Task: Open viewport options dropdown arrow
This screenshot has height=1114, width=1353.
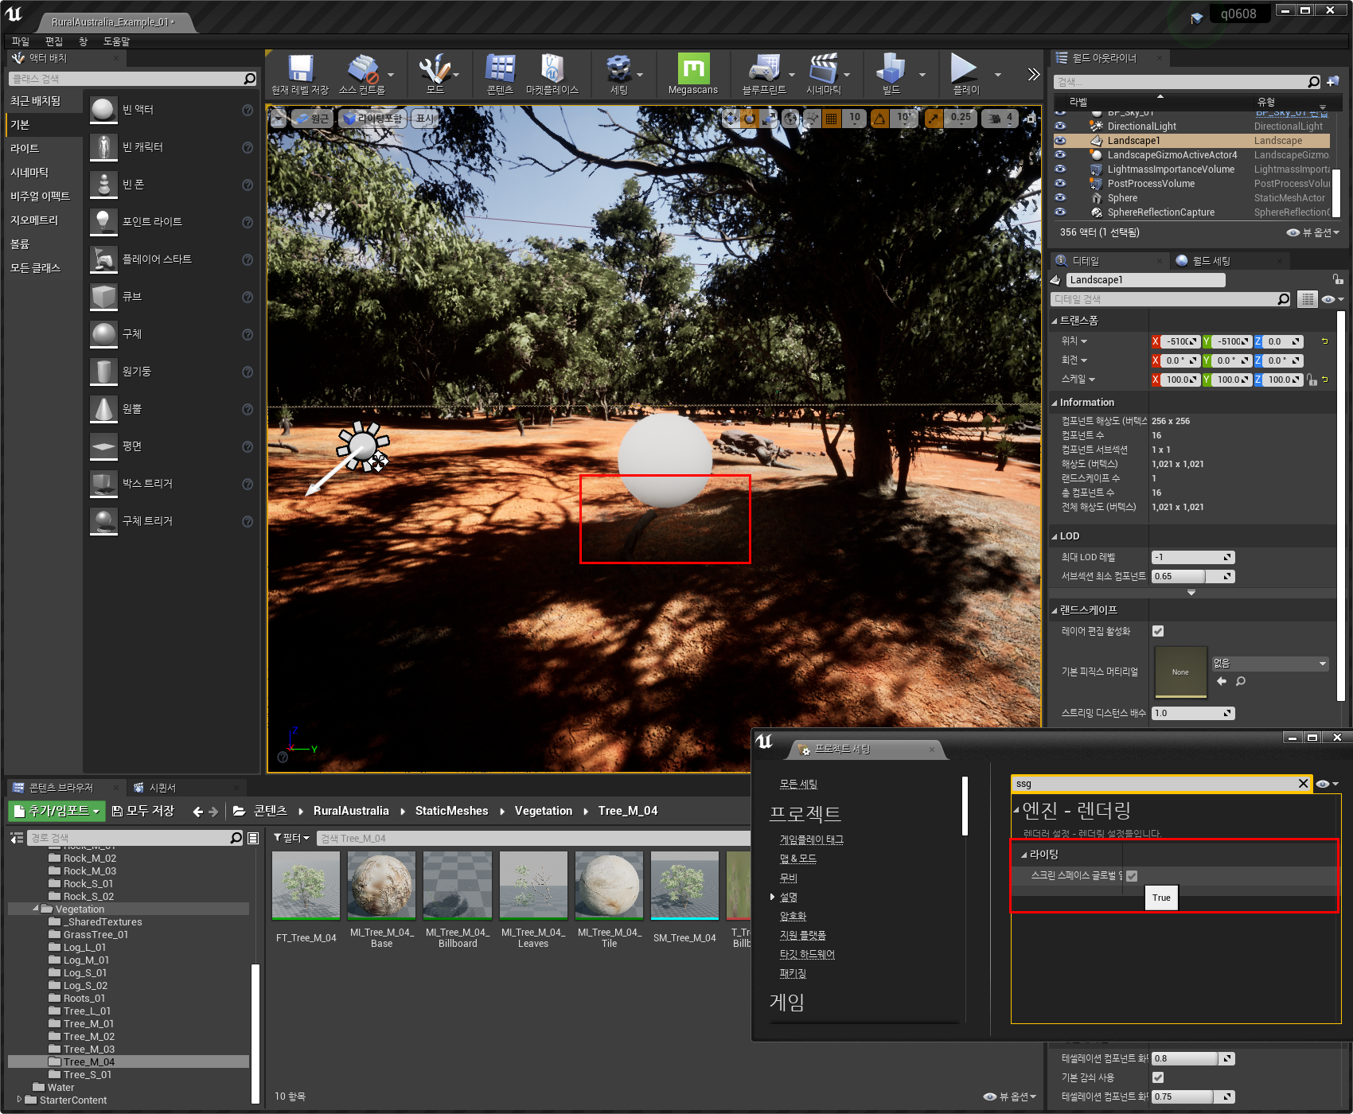Action: 278,119
